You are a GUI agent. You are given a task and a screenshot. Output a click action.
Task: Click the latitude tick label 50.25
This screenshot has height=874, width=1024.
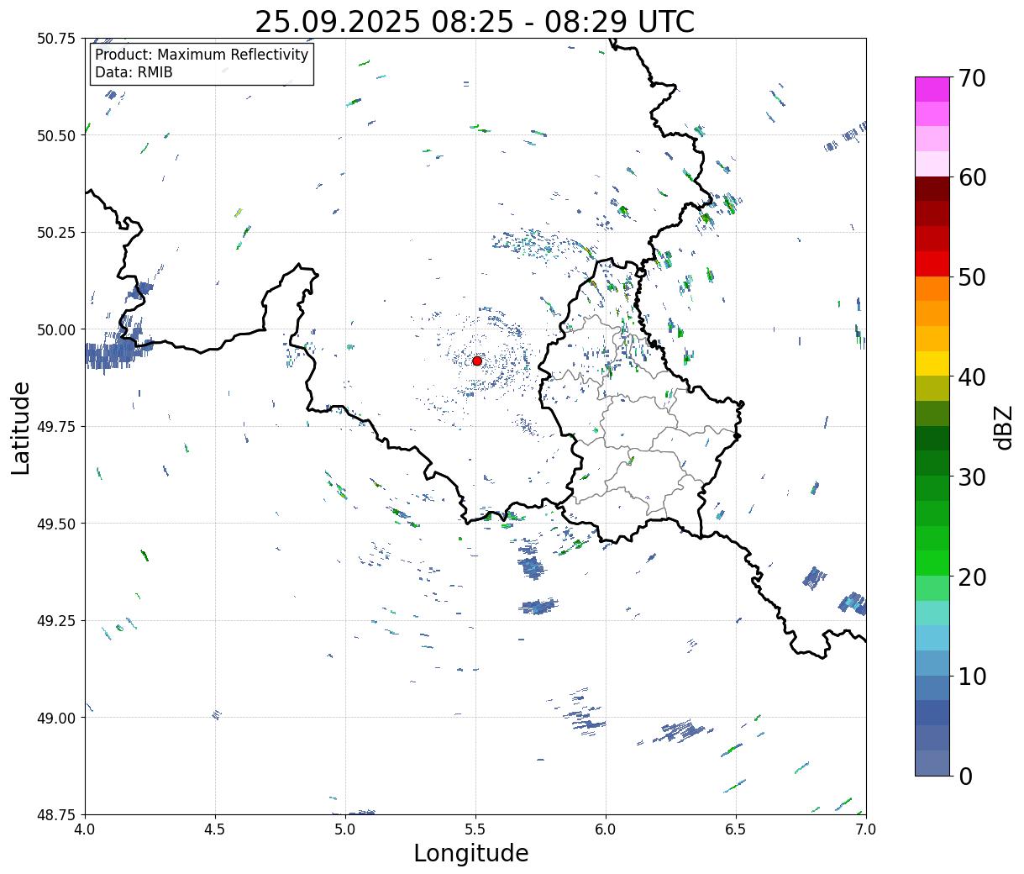click(x=57, y=233)
